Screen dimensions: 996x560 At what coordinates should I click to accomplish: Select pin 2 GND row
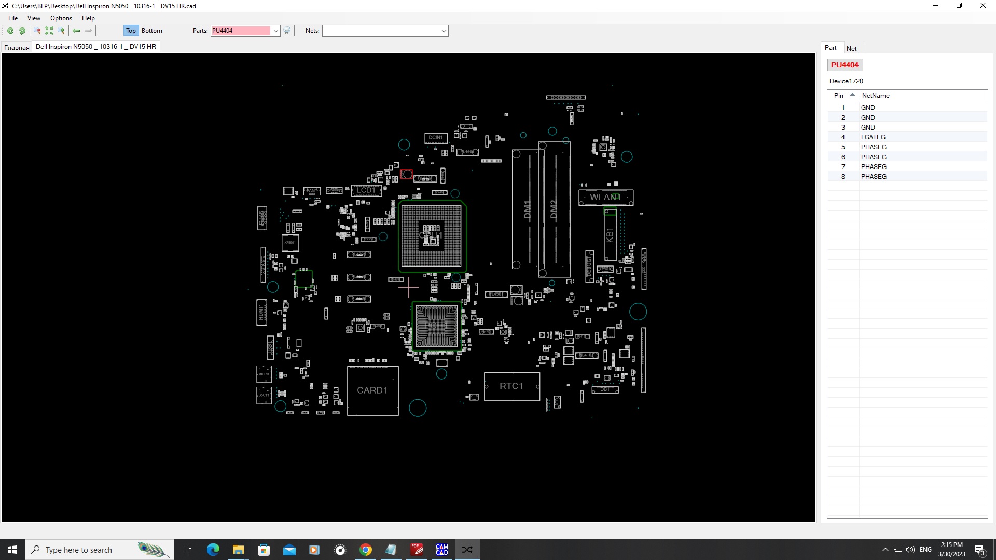tap(907, 117)
